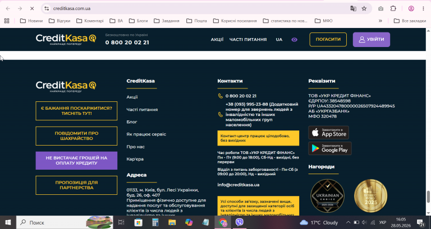Open the apps grid icon in the bookmarks bar

[7, 21]
